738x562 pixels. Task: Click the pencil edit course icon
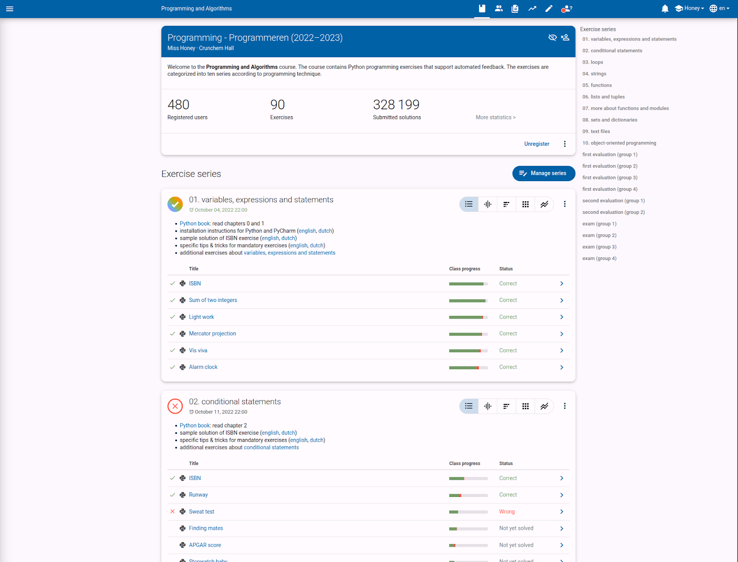549,9
